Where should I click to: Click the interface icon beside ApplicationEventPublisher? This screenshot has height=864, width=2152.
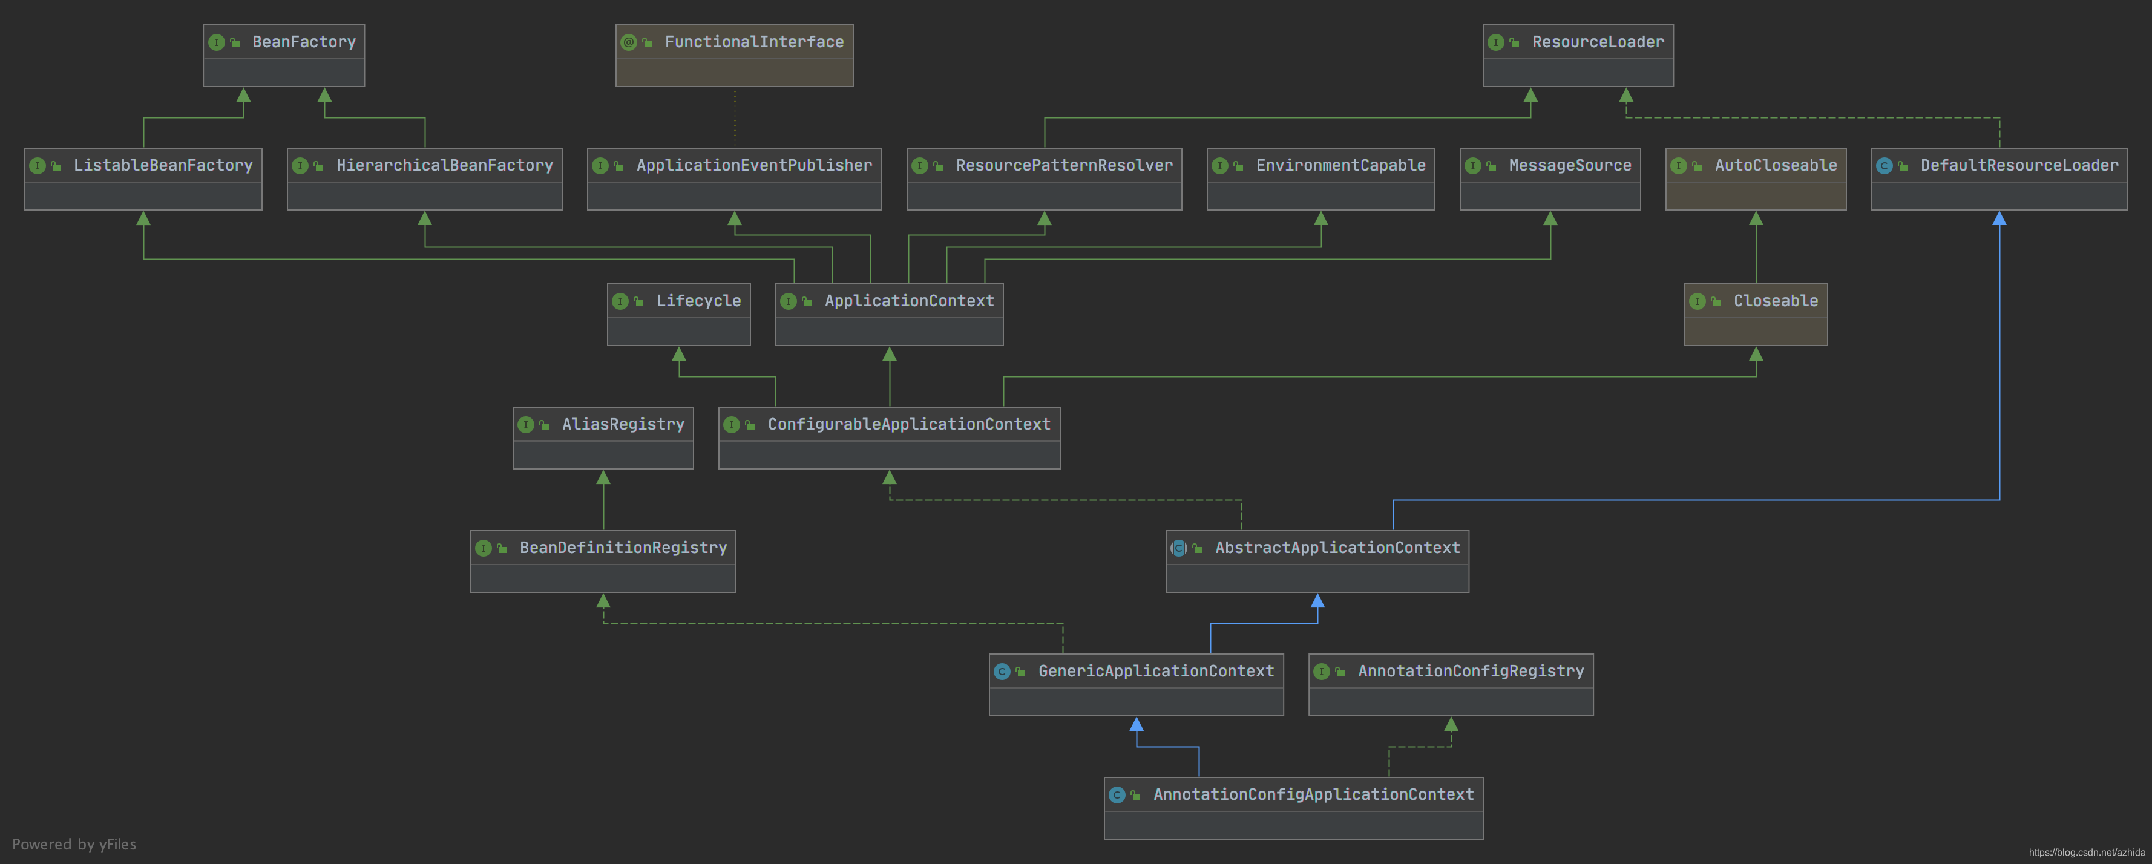pyautogui.click(x=601, y=165)
